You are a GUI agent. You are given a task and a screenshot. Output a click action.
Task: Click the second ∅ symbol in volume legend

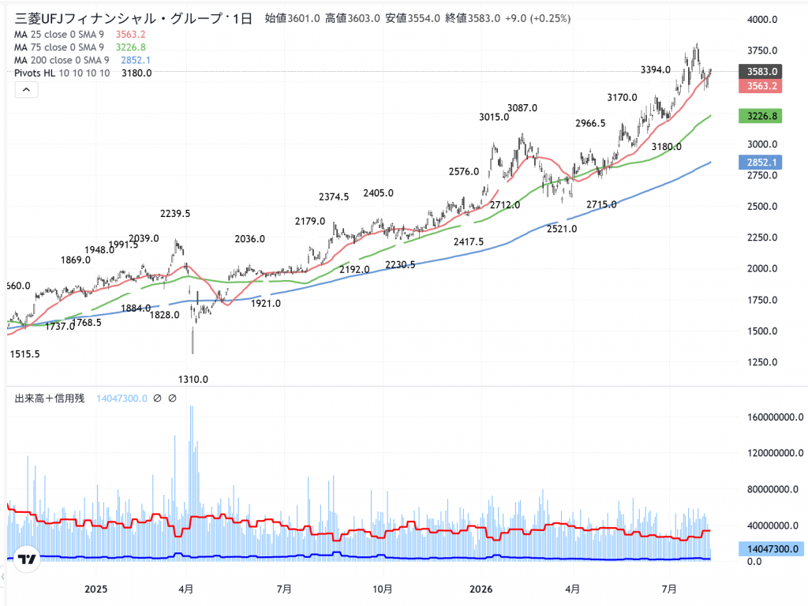pos(173,398)
